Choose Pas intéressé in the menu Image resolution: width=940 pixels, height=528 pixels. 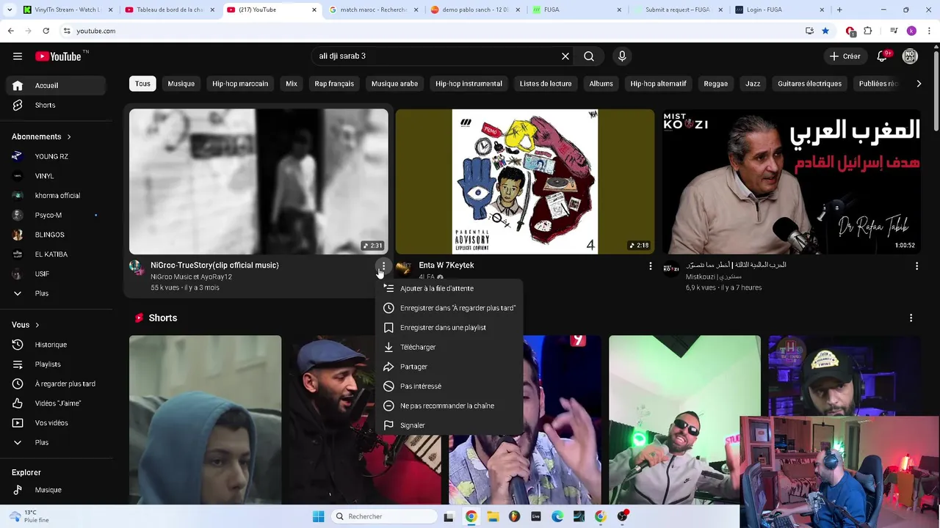[449, 386]
